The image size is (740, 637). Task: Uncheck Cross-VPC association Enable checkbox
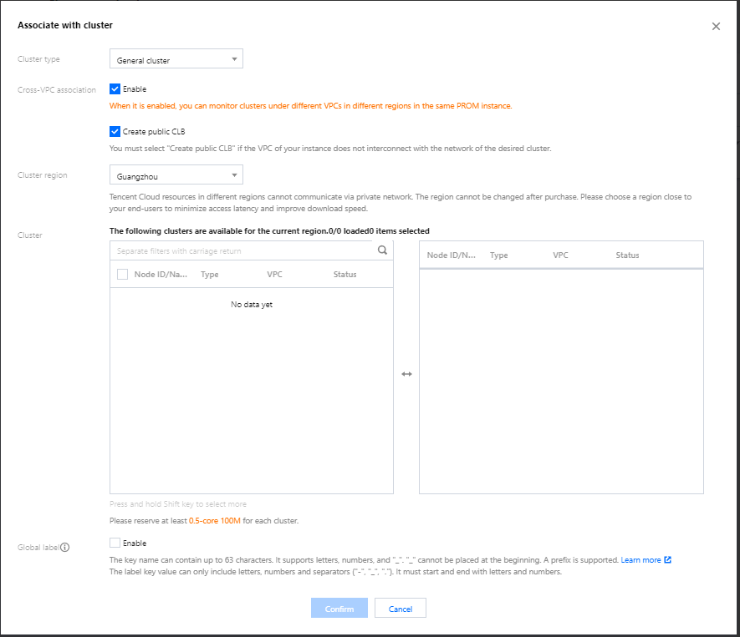click(115, 88)
